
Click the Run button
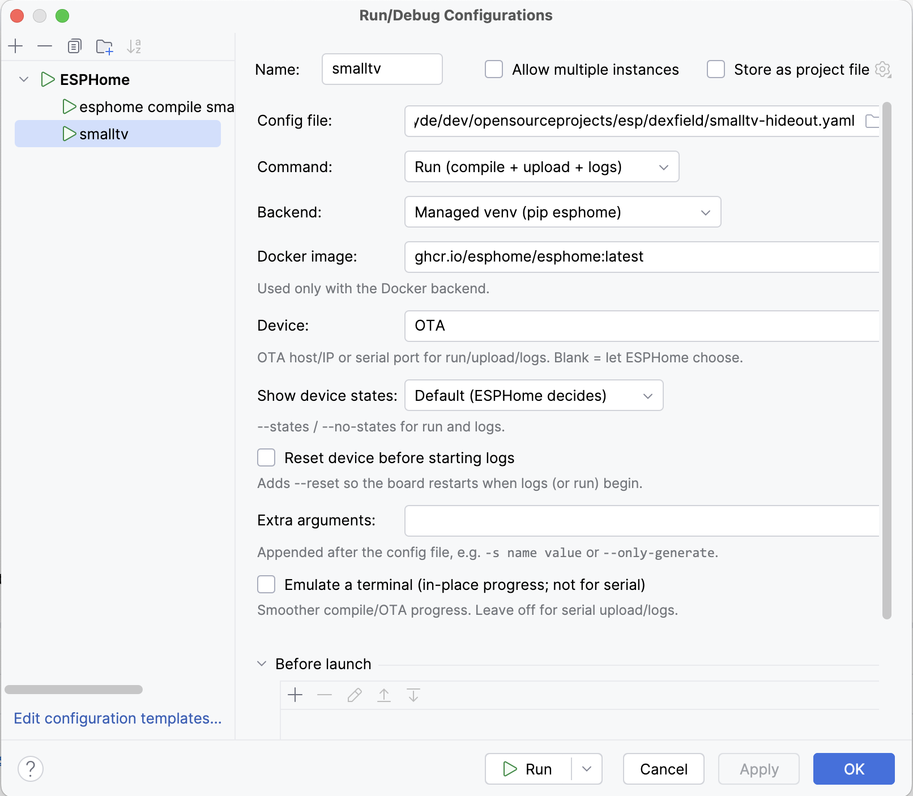(528, 769)
